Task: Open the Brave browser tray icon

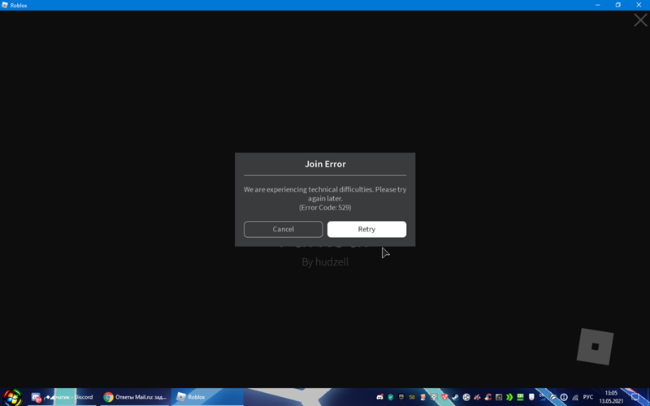Action: (x=444, y=397)
